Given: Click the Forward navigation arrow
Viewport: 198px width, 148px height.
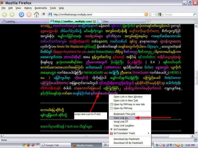Looking at the screenshot, I should pos(12,15).
